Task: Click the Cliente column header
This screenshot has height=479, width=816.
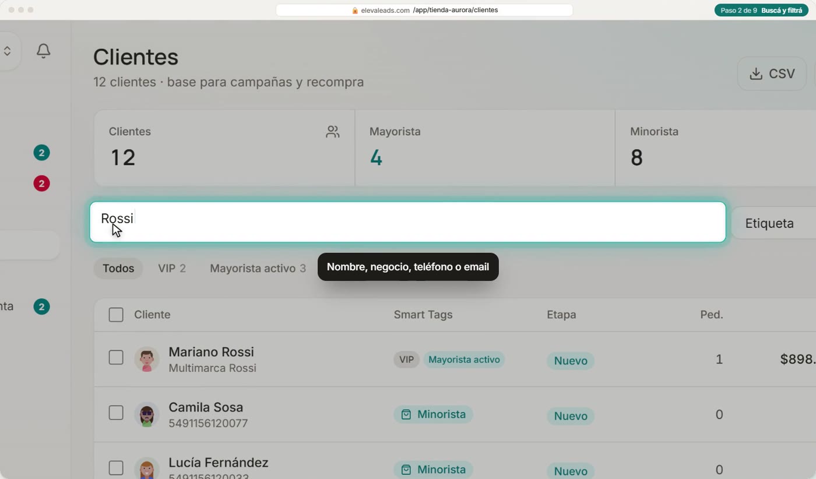Action: tap(152, 315)
